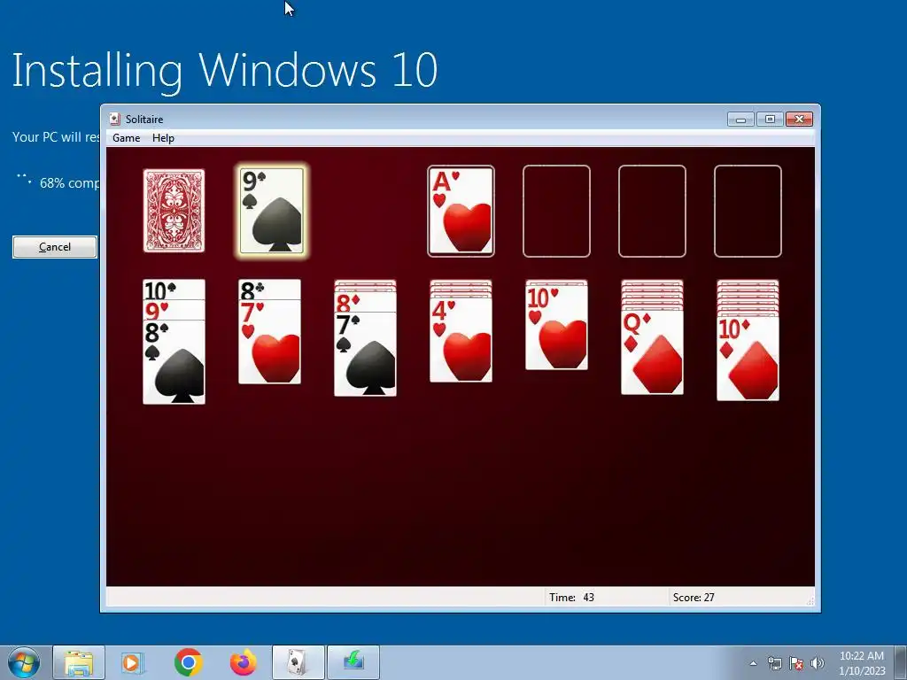Open the network tray icon
The width and height of the screenshot is (907, 680).
pyautogui.click(x=774, y=663)
